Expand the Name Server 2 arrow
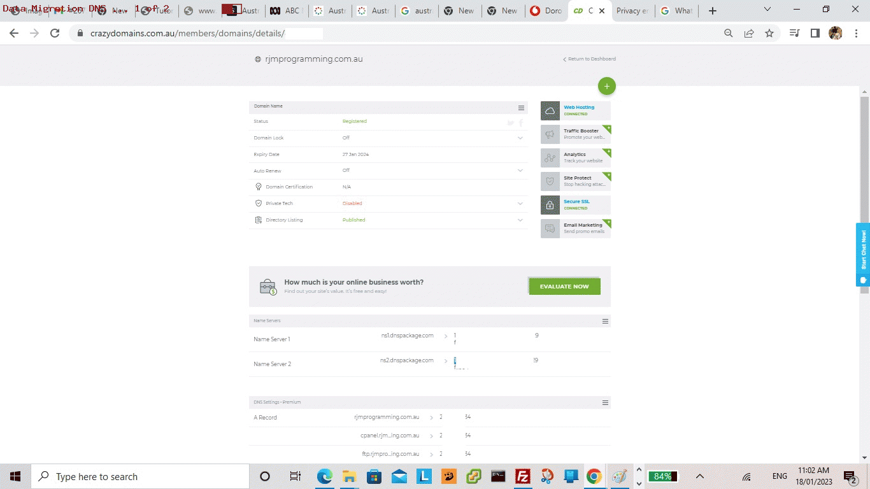 click(x=445, y=361)
